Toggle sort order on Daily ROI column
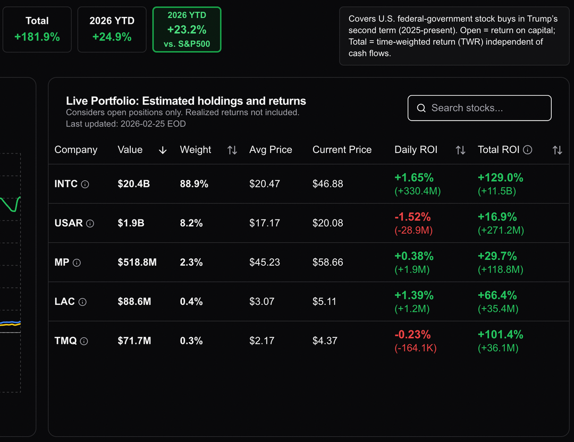The width and height of the screenshot is (574, 442). click(460, 150)
